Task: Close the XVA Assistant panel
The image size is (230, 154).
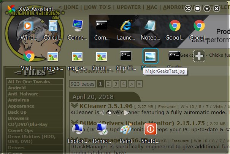Action: point(217,9)
